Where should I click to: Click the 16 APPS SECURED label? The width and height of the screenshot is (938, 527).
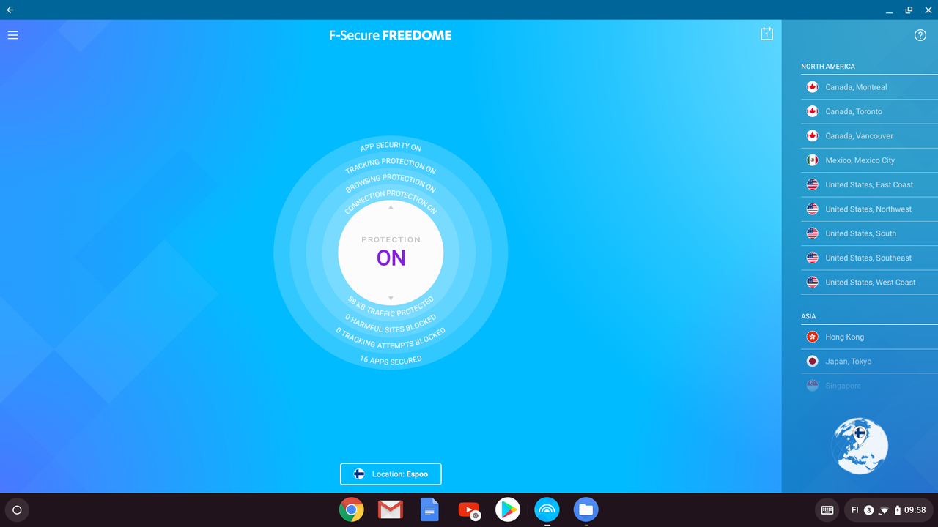click(x=391, y=359)
